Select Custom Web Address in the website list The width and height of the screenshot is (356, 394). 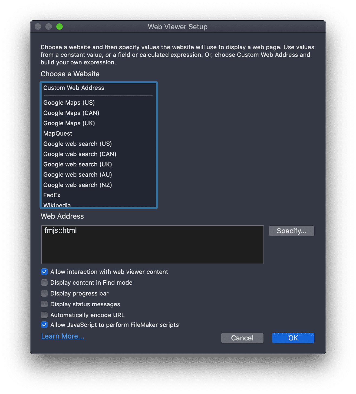coord(98,88)
